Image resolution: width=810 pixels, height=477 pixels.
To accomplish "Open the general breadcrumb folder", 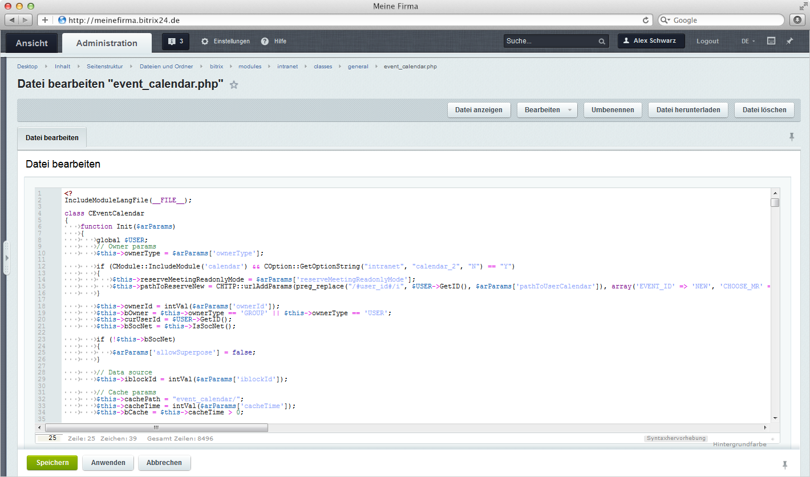I will coord(358,67).
